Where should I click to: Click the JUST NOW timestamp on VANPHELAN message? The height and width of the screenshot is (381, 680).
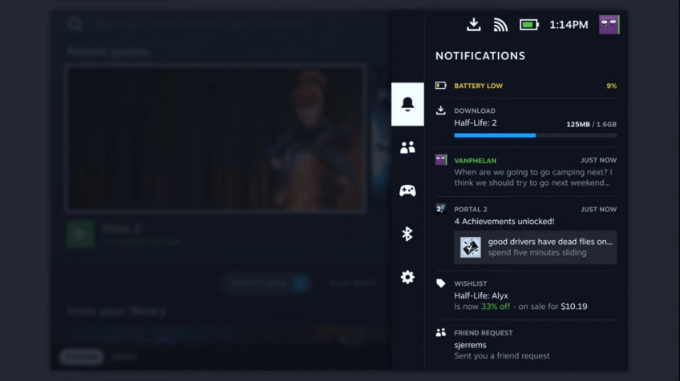pyautogui.click(x=598, y=160)
